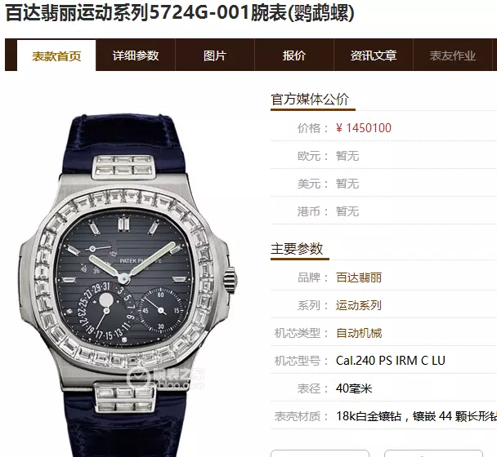Viewport: 497px width, 457px height.
Task: Open the 表友作业 tab
Action: pos(453,55)
